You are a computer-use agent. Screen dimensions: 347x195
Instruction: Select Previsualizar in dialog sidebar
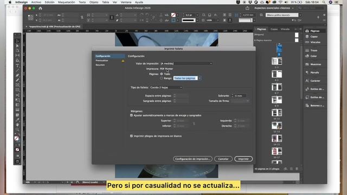point(102,60)
